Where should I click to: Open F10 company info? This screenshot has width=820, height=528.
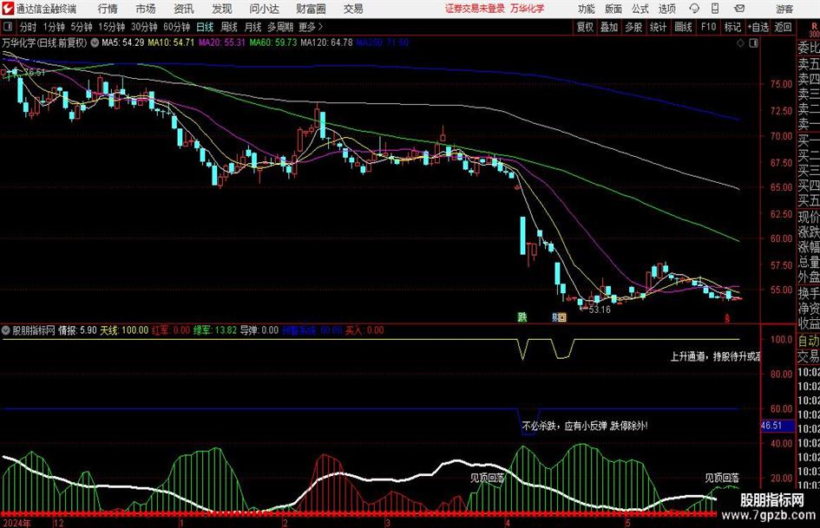click(709, 27)
